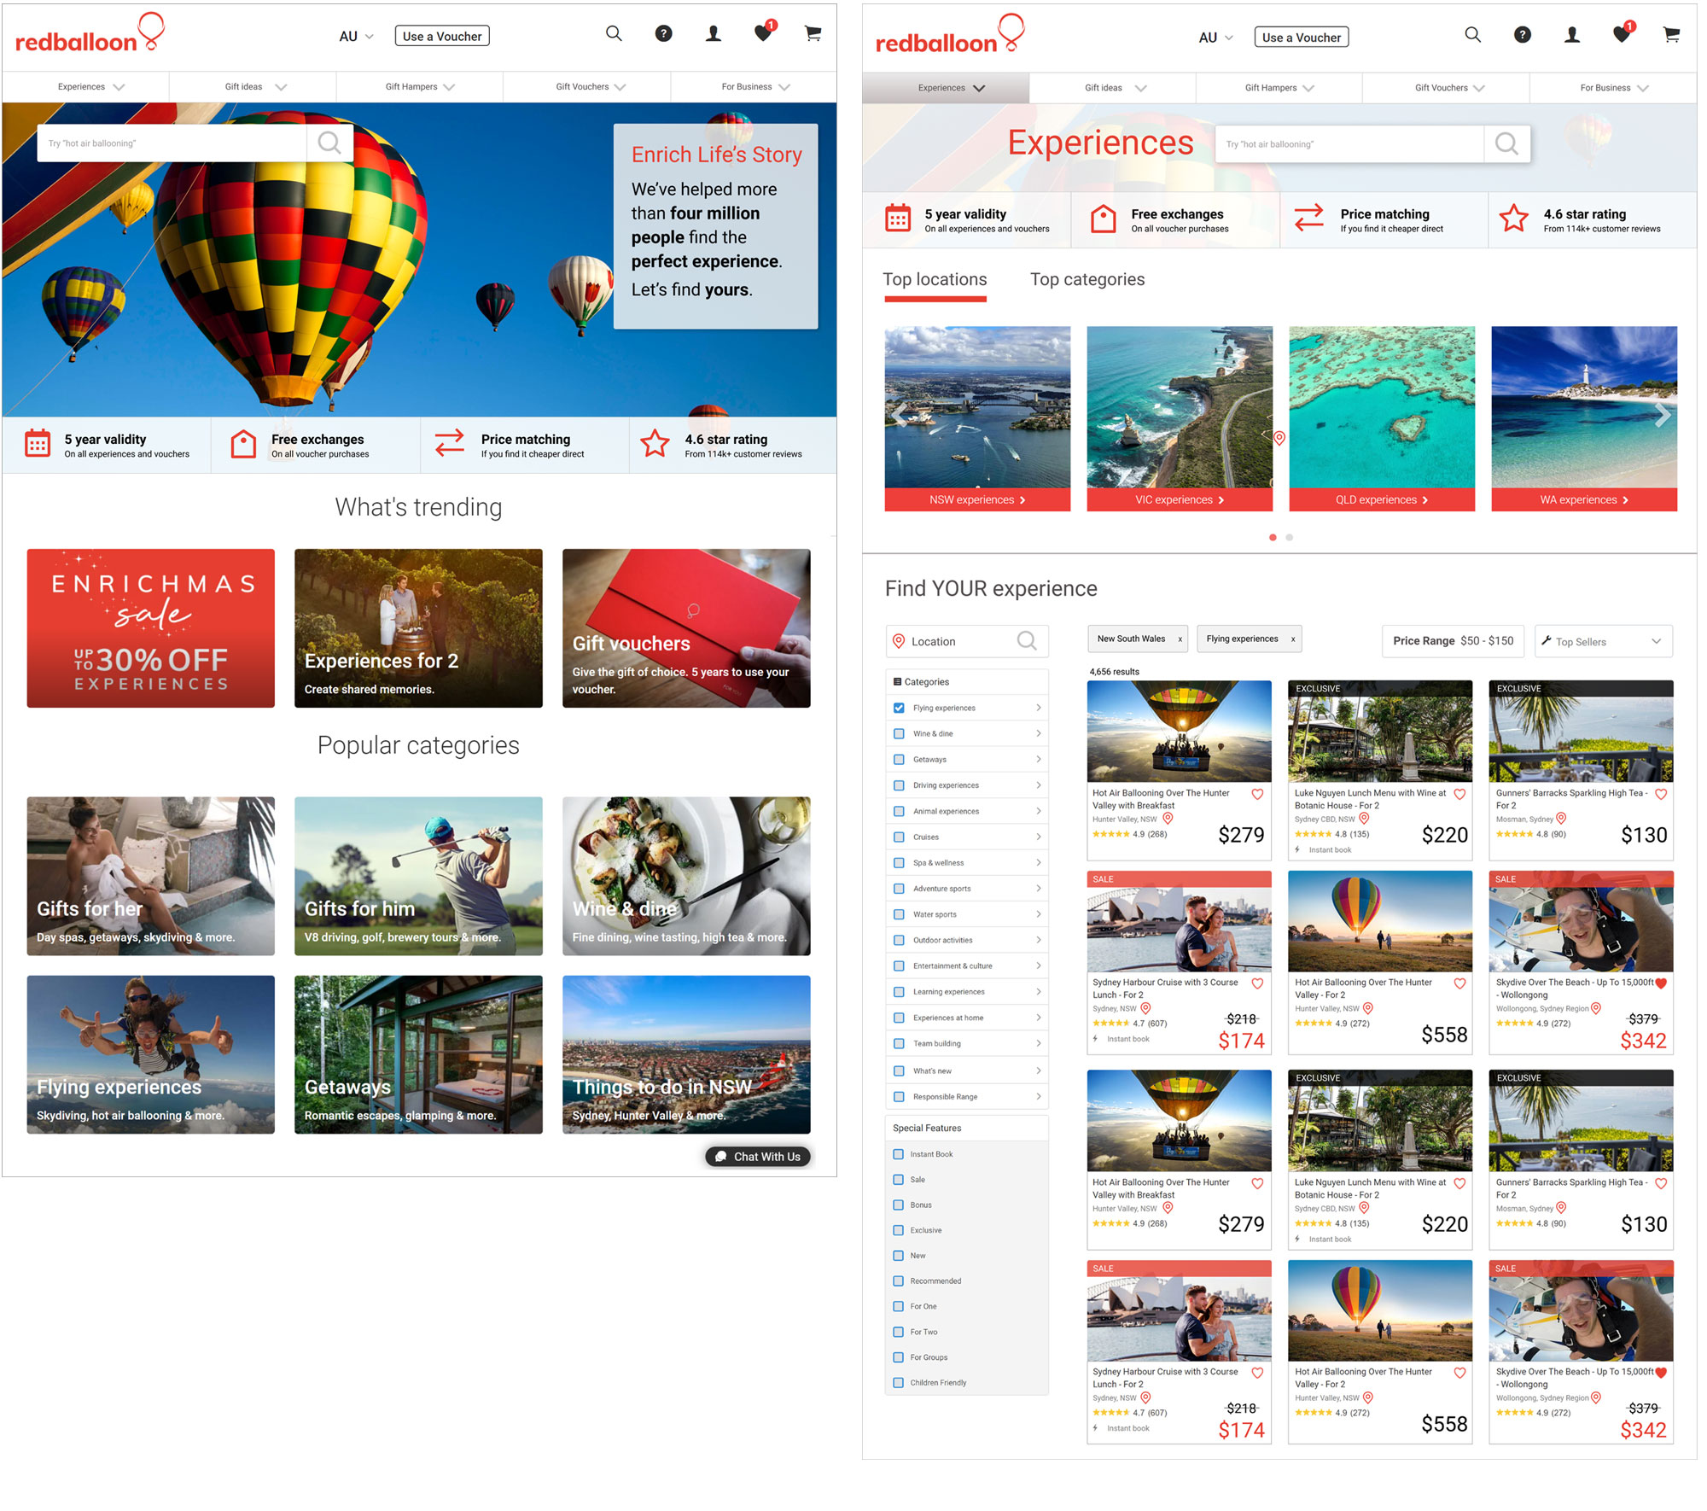Open Flying experiences category tile on home page
1707x1511 pixels.
(x=151, y=1054)
